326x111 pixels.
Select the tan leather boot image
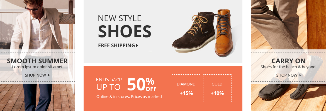coord(224,32)
